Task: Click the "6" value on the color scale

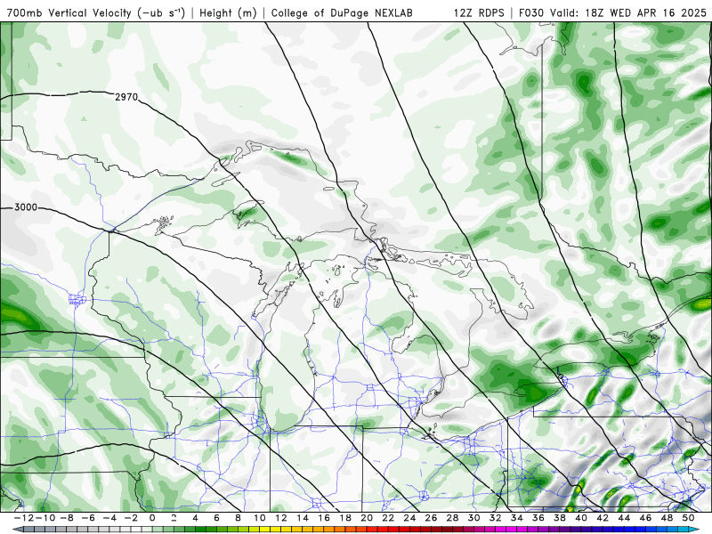Action: (x=216, y=518)
